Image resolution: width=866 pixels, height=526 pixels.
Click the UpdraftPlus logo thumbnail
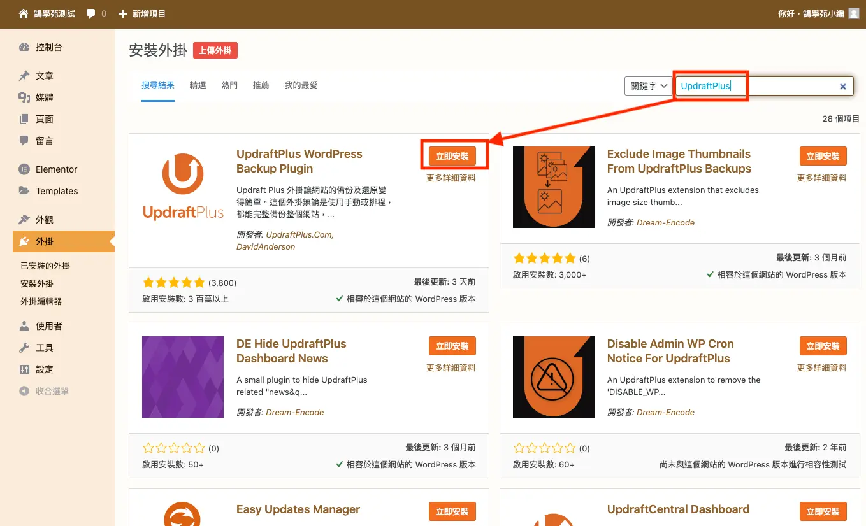click(x=183, y=187)
